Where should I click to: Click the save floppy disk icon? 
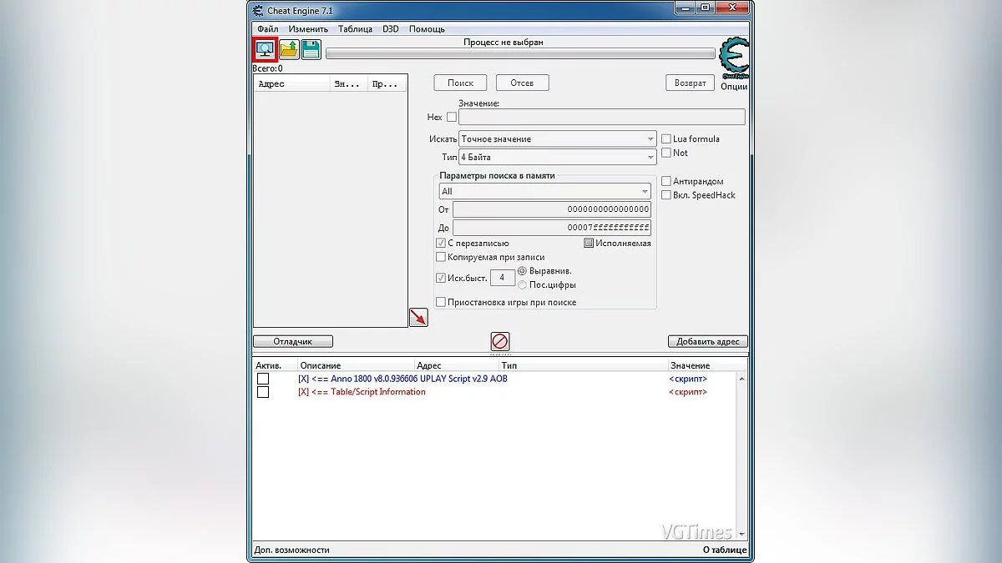click(x=311, y=50)
